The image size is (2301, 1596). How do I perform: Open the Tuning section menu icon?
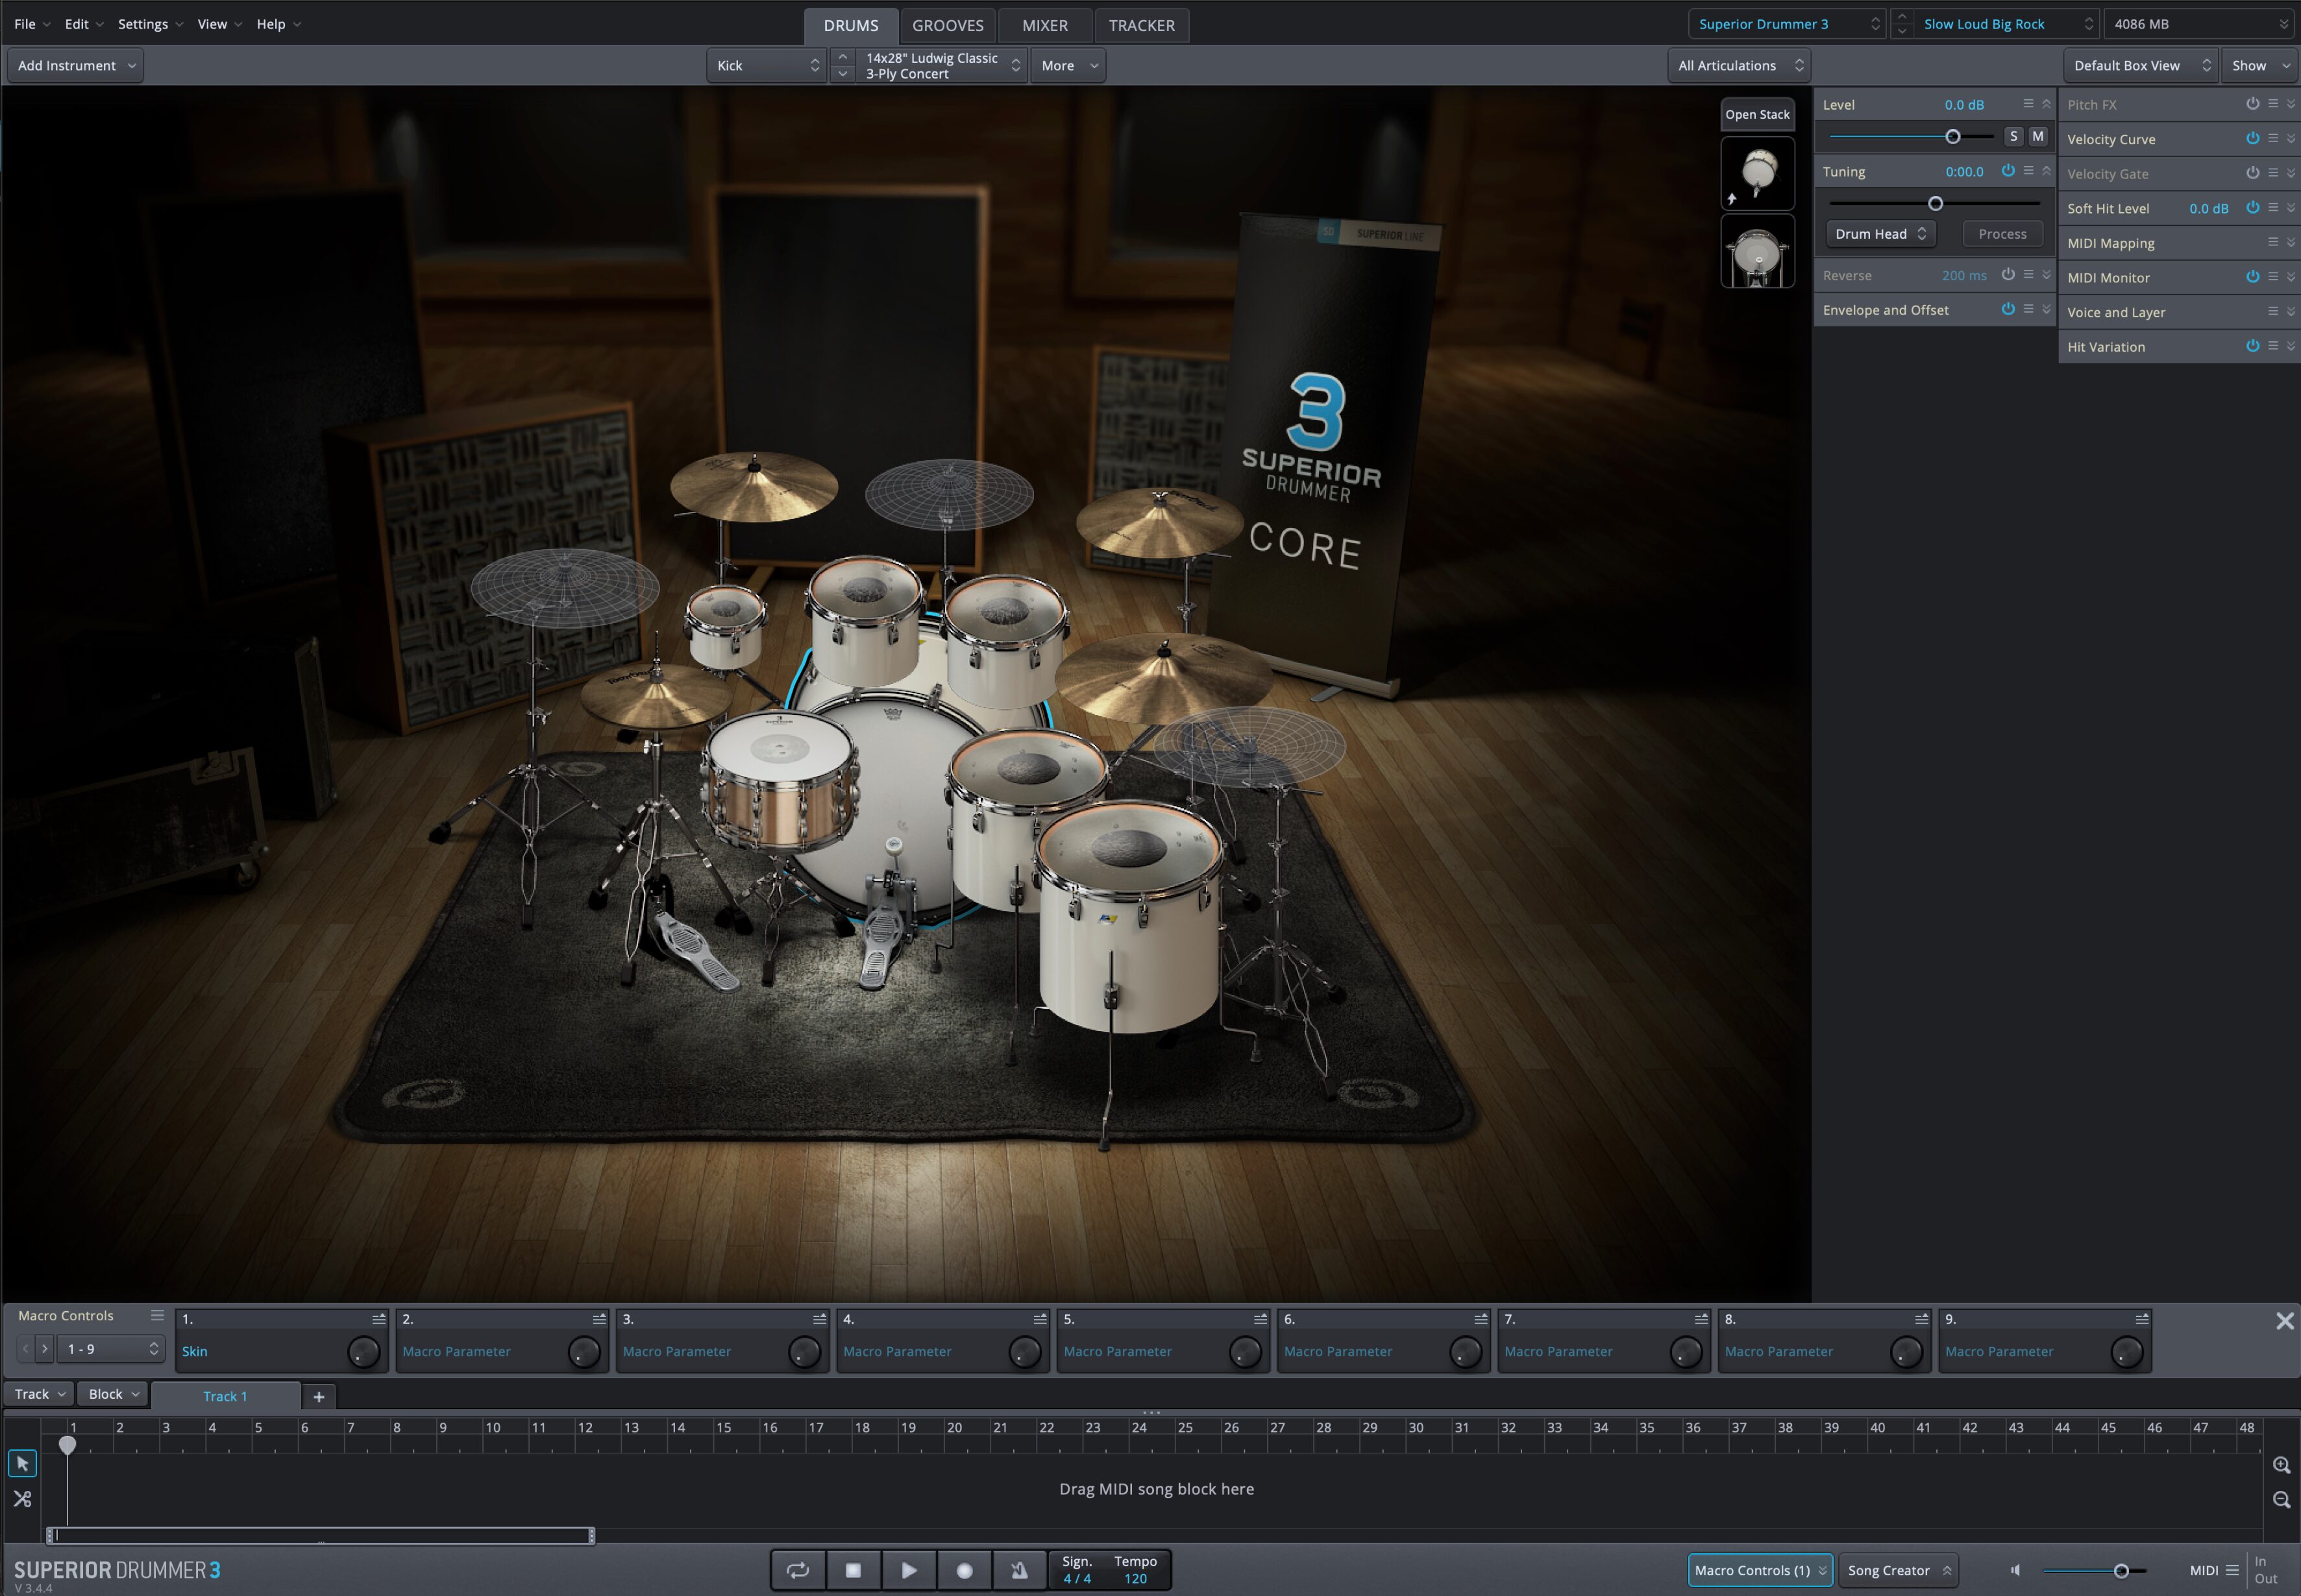coord(2028,171)
